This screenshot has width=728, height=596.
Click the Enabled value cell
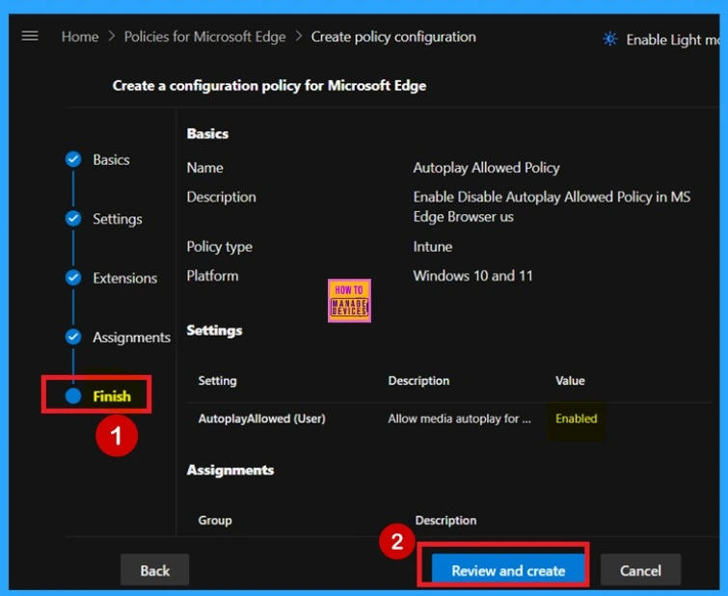click(577, 419)
